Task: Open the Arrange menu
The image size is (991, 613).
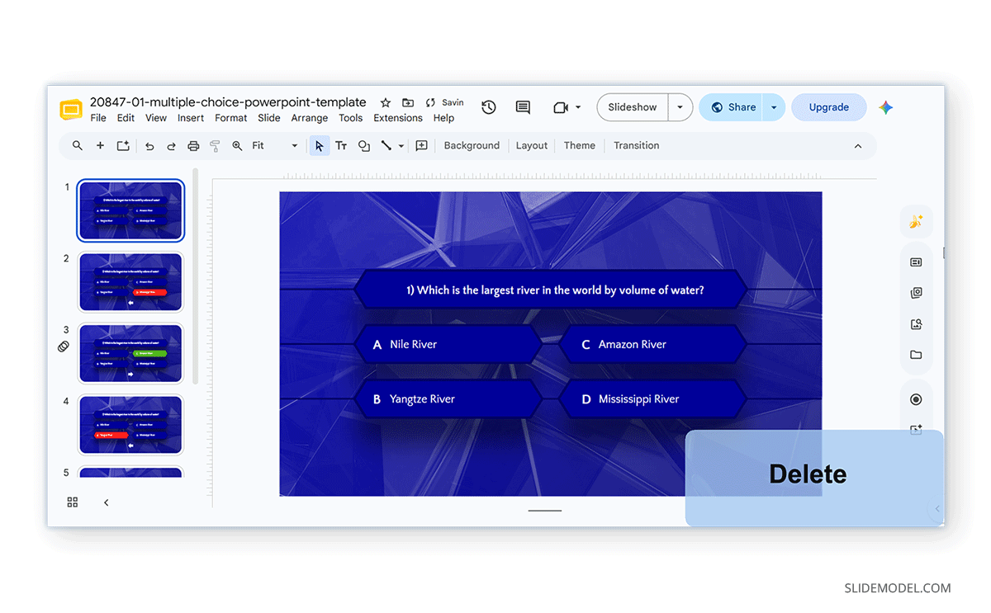Action: pyautogui.click(x=310, y=118)
